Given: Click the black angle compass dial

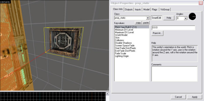Looking at the screenshot, I should 192,16.
